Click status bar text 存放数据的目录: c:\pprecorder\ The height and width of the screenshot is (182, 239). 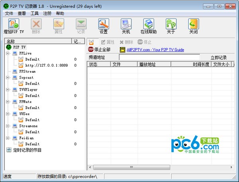(67, 176)
